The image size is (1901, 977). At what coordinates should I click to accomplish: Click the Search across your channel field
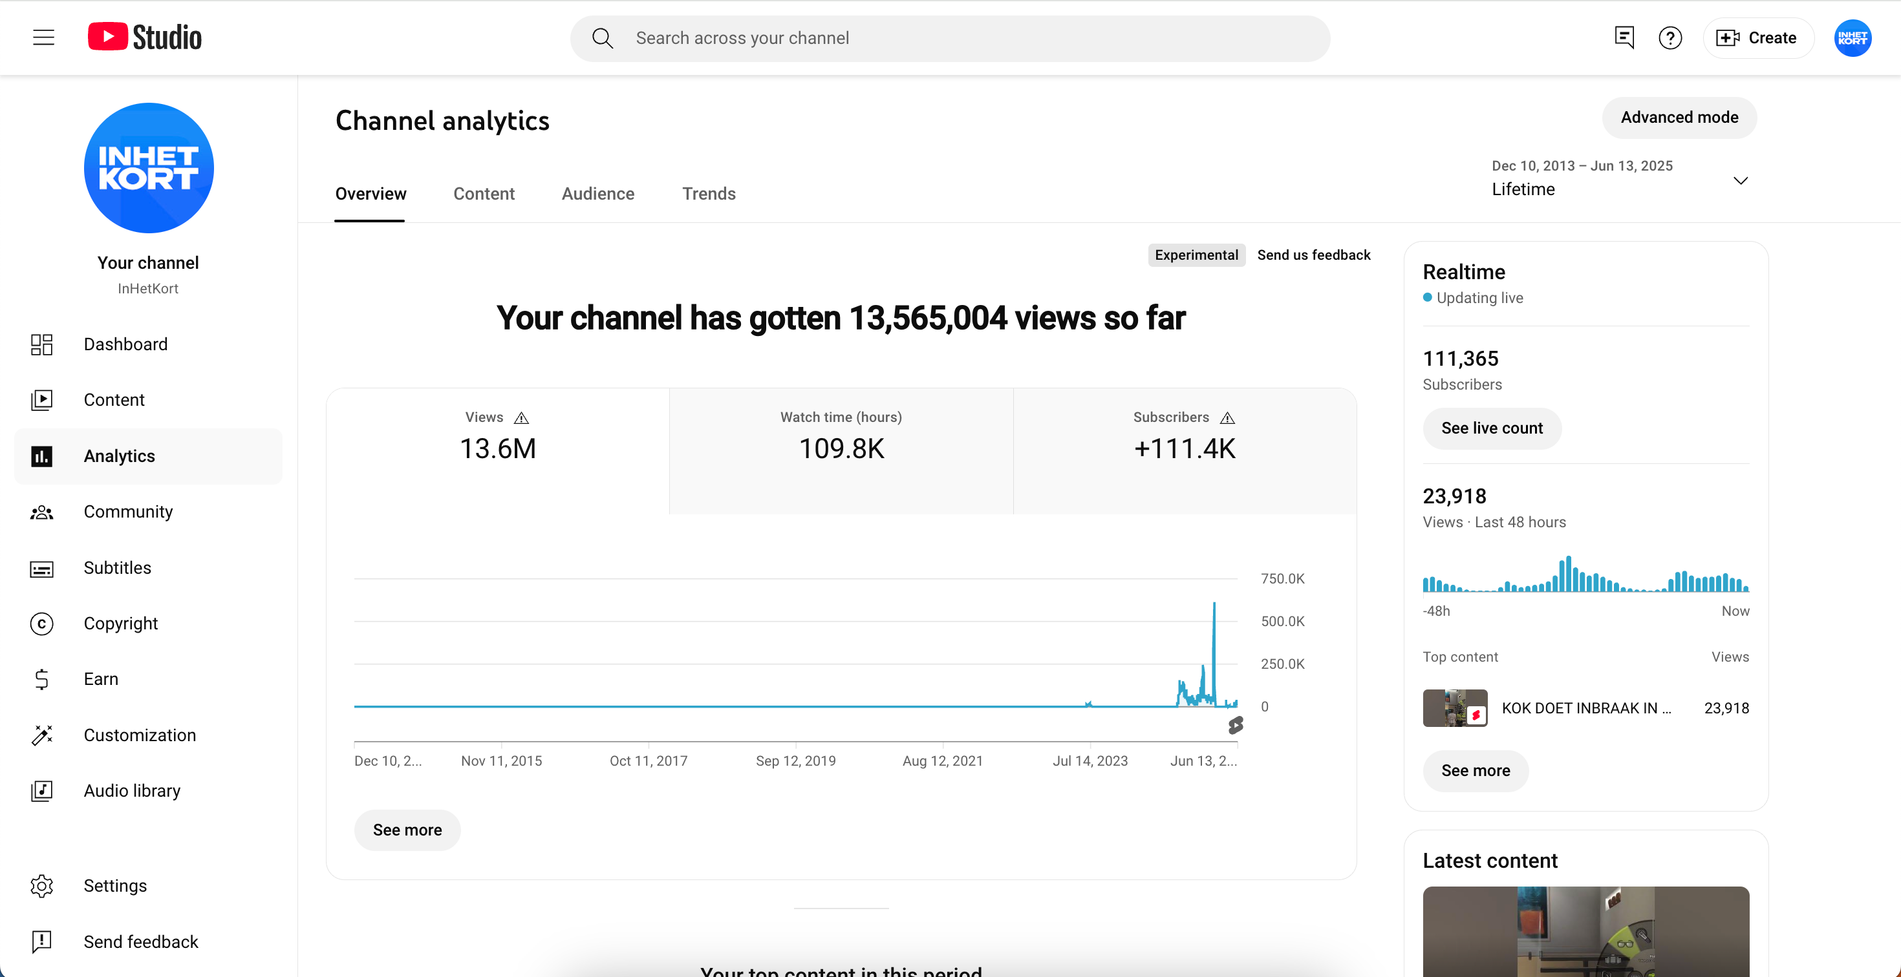(x=950, y=38)
